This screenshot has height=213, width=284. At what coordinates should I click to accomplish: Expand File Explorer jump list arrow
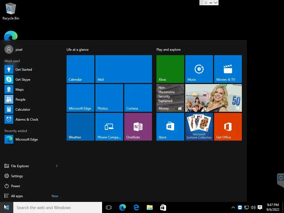(57, 166)
